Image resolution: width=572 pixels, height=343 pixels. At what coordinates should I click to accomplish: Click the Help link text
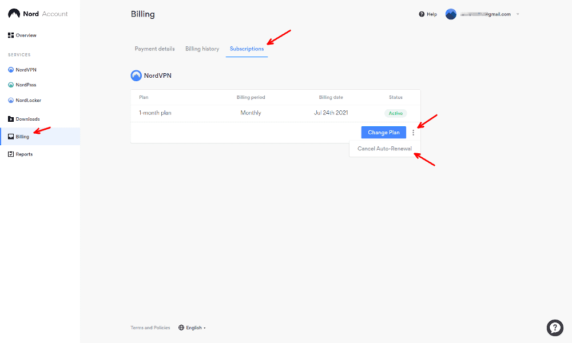432,14
